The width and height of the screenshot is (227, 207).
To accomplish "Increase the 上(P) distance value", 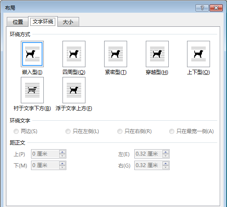I will (62, 152).
